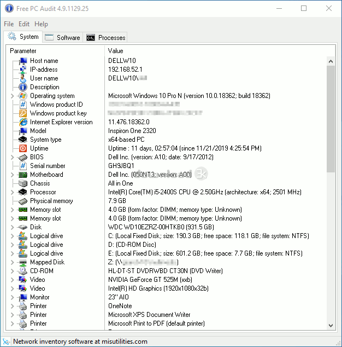Click the Chassis case icon
The image size is (342, 347).
pos(23,183)
